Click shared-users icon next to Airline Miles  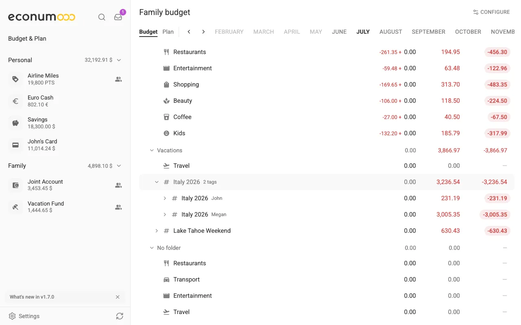pos(118,79)
